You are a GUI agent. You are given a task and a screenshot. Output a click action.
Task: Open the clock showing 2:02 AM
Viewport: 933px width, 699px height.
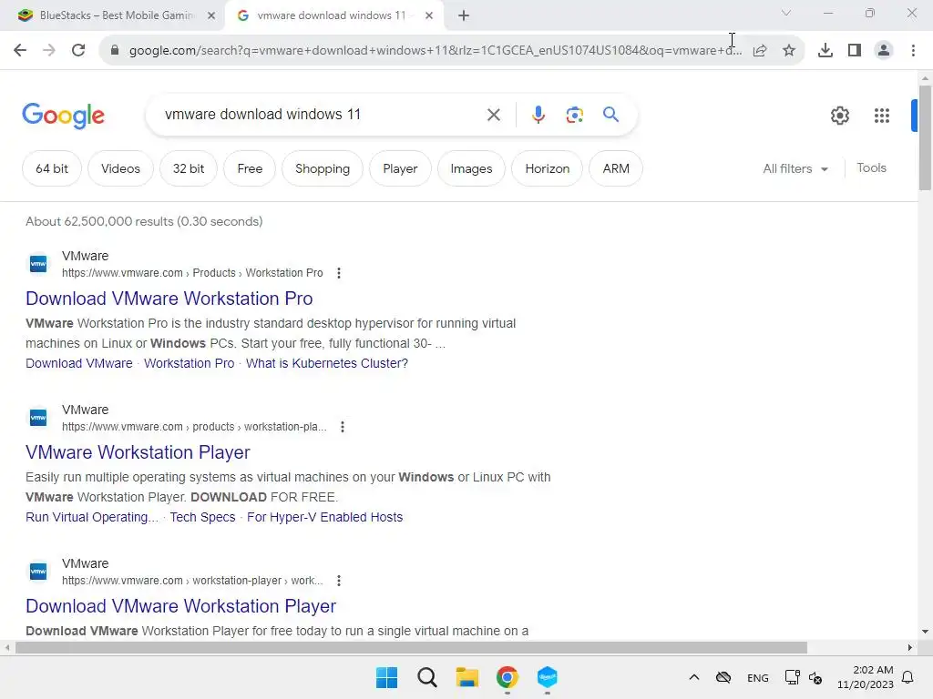tap(866, 677)
